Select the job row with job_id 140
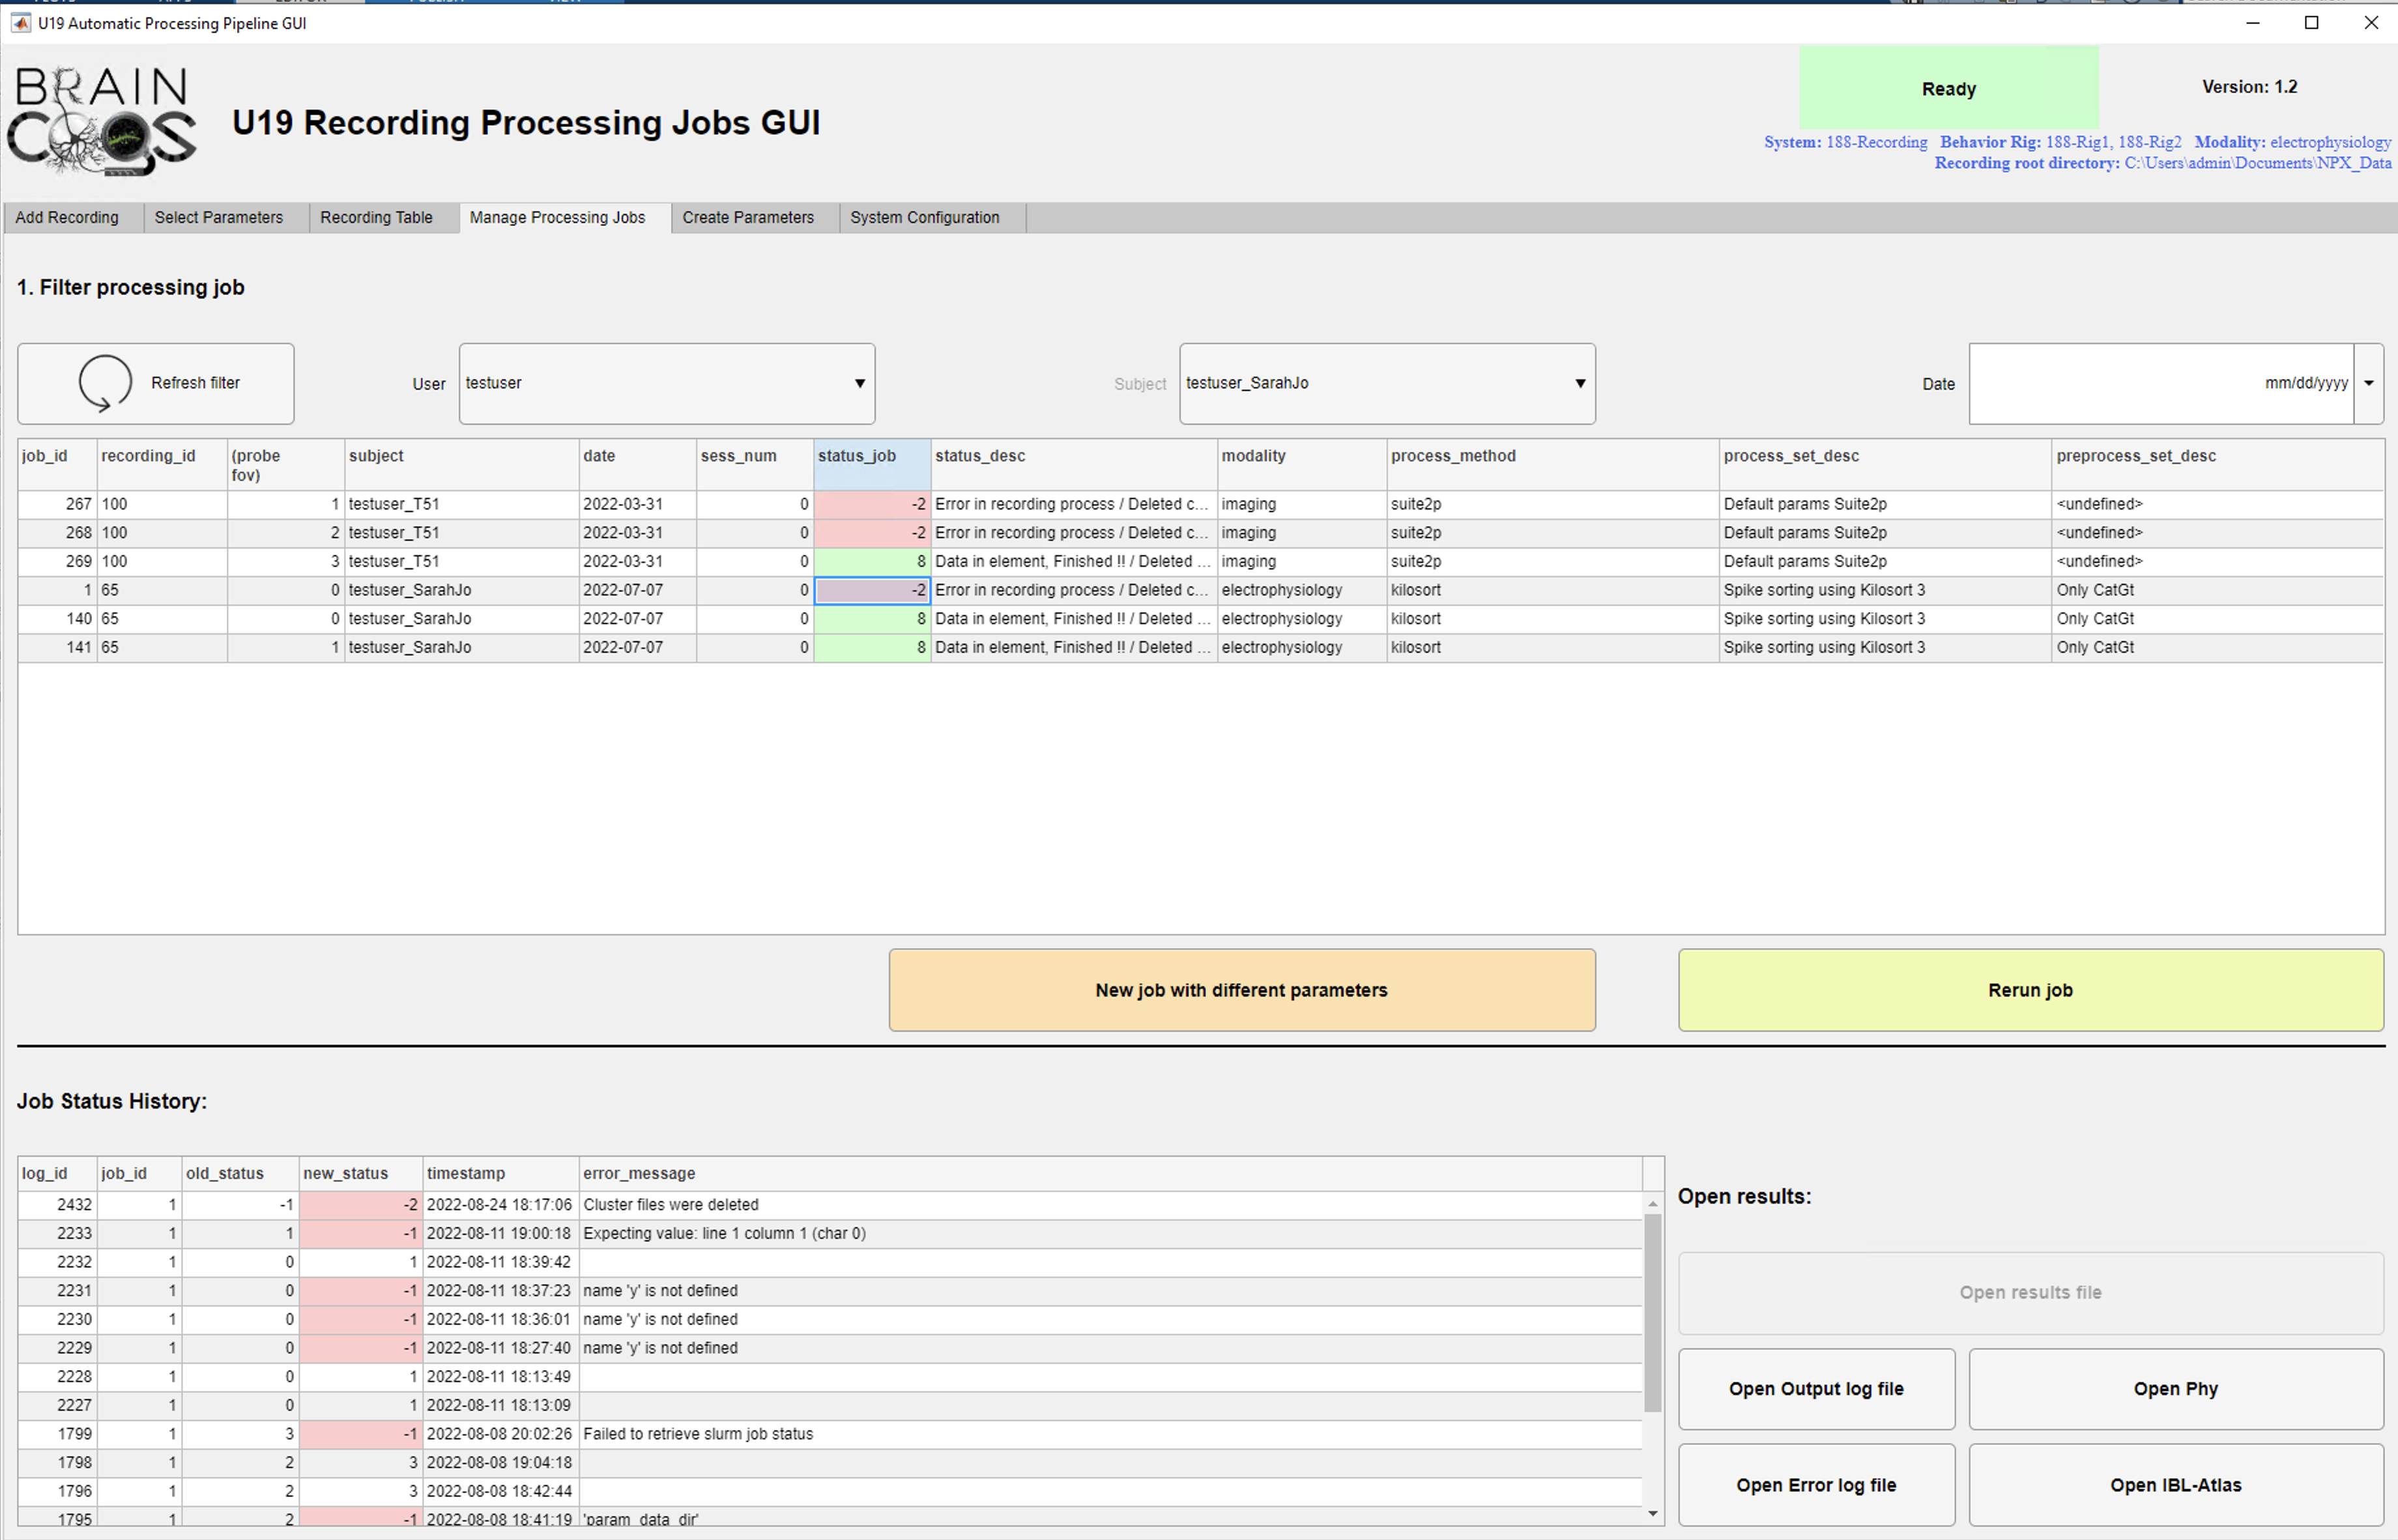This screenshot has width=2398, height=1540. tap(1200, 619)
